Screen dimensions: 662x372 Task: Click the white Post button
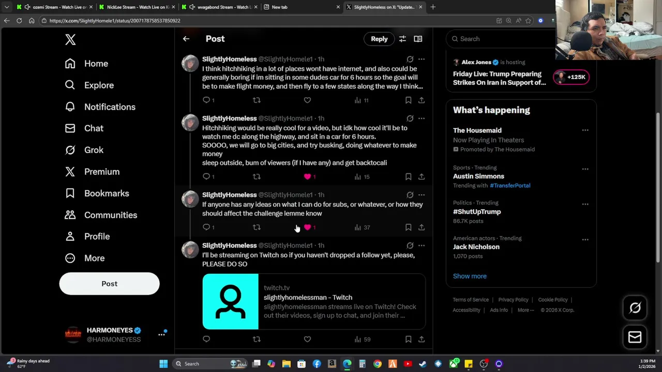[x=109, y=284]
